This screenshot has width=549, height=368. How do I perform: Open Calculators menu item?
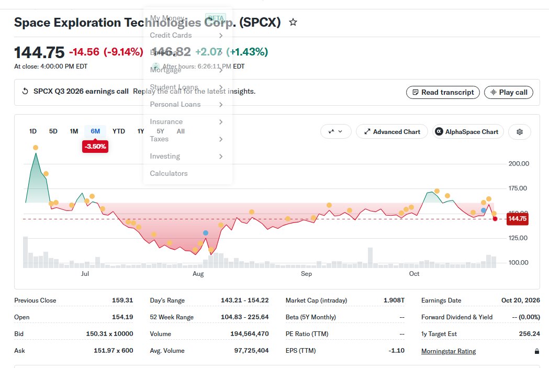coord(169,173)
